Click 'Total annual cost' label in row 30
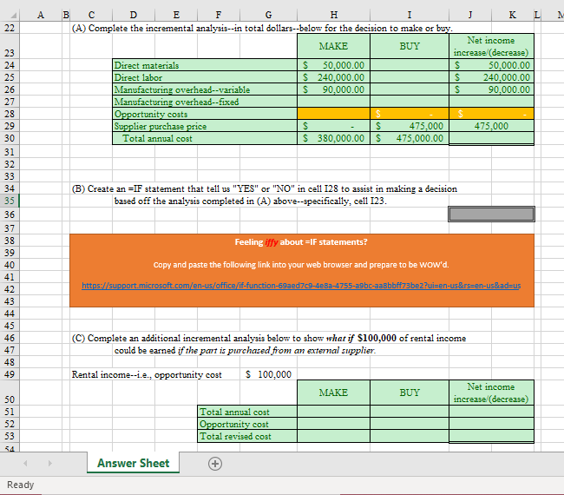Image resolution: width=564 pixels, height=495 pixels. click(x=205, y=138)
